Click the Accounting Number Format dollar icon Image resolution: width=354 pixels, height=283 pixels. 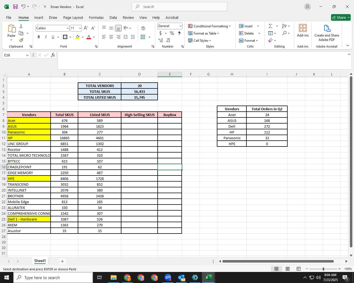coord(160,33)
